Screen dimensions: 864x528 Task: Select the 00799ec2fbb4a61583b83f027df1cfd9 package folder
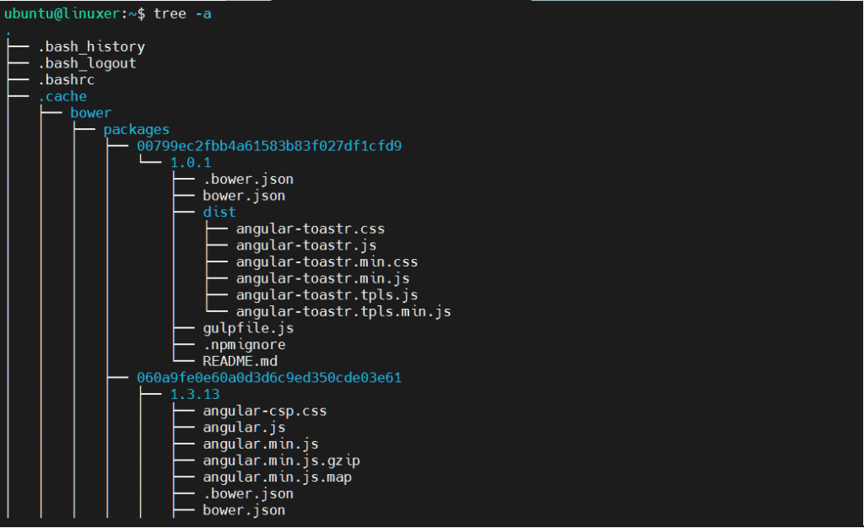coord(268,145)
